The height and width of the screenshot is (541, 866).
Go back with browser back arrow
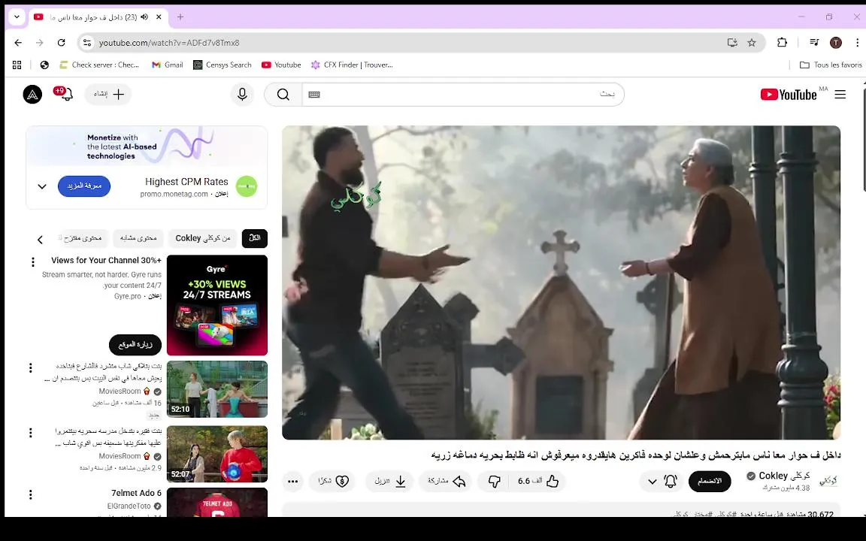point(18,43)
